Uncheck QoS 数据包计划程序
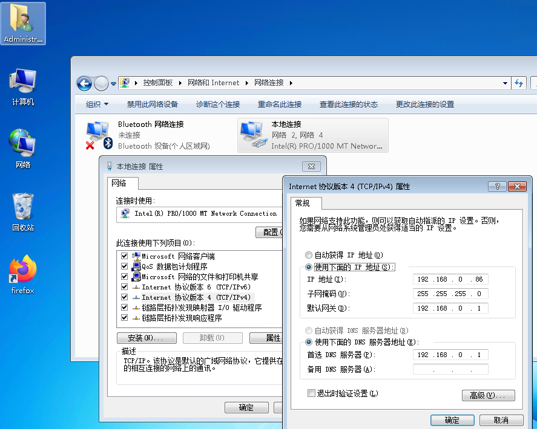The image size is (537, 429). (124, 267)
